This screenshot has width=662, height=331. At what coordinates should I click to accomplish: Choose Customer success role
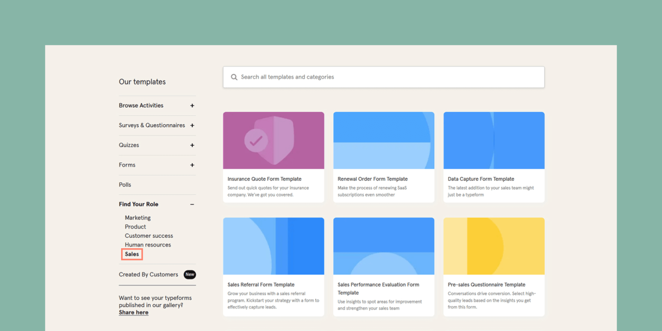click(x=149, y=236)
